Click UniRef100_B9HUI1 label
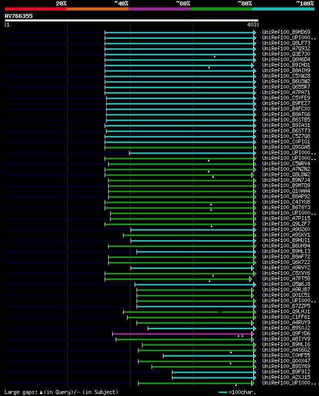 click(286, 240)
